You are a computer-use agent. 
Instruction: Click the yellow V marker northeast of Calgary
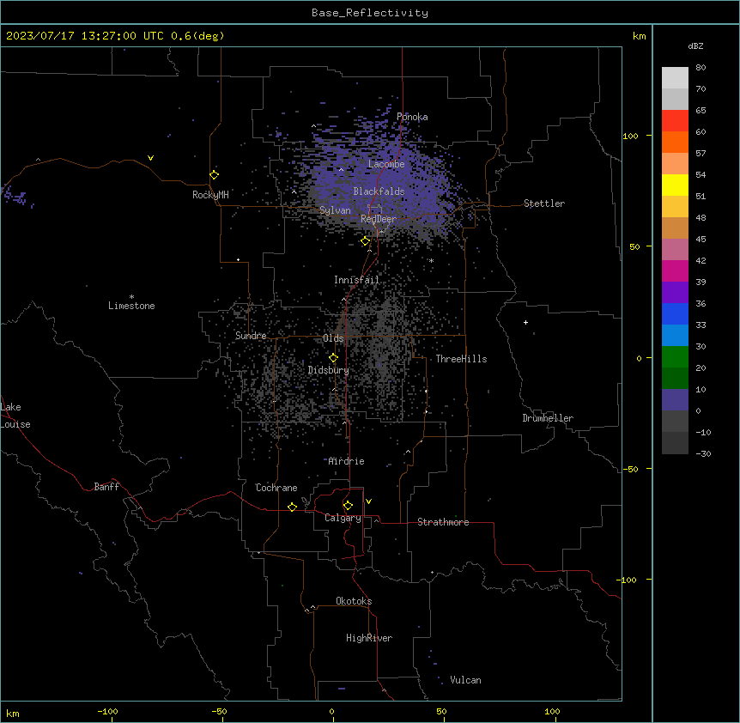368,501
